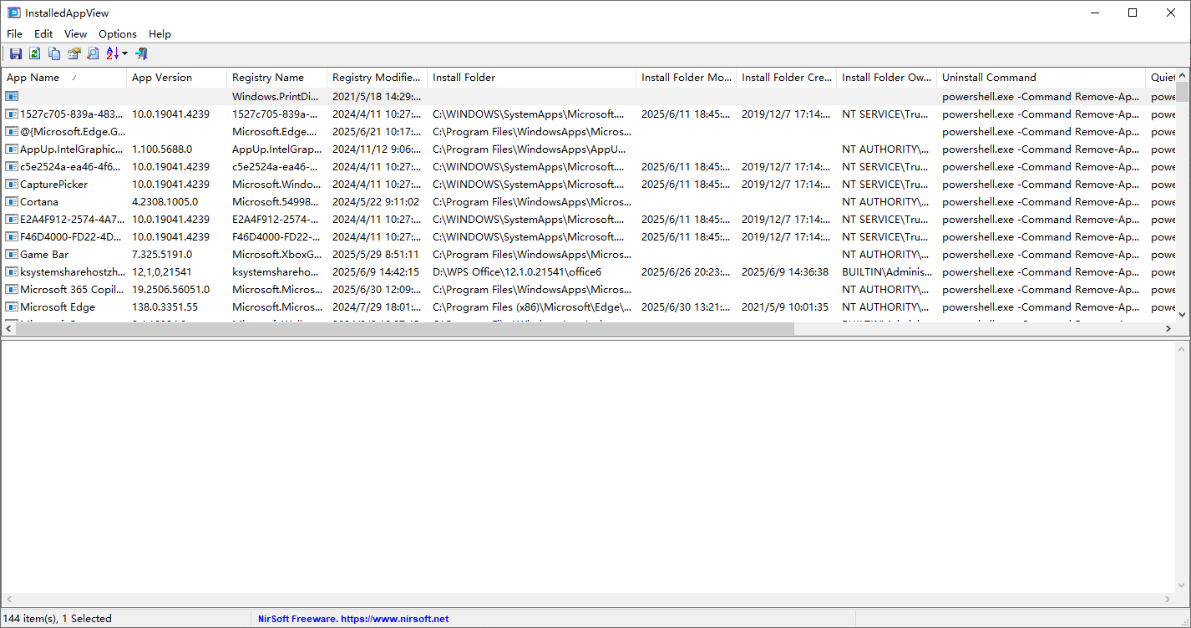
Task: Click the app icon beside Cortana
Action: (x=12, y=202)
